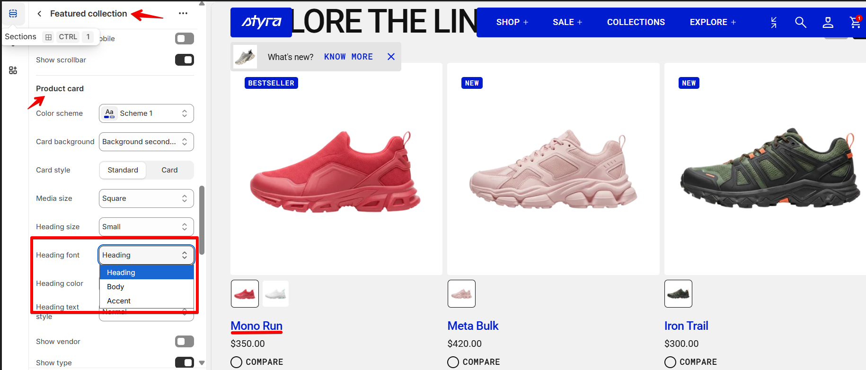The image size is (866, 370).
Task: Click the KNOW MORE link
Action: (x=348, y=57)
